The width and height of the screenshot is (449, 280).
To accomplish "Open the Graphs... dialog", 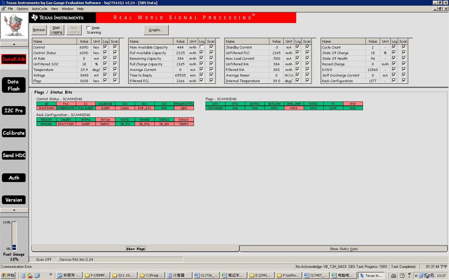I will pos(156,30).
